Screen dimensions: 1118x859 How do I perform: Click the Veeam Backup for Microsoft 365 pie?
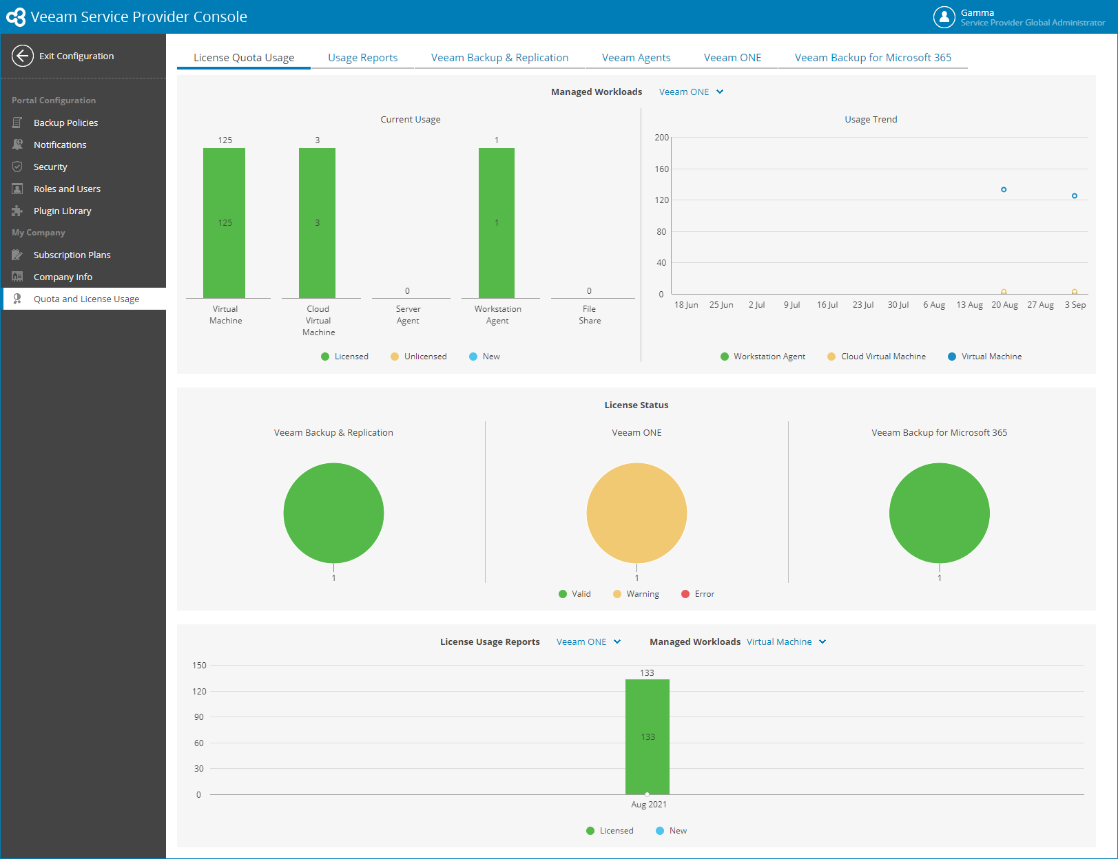[940, 513]
